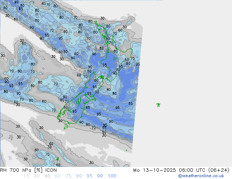
Task: Click the isolated green island east of the mainland
Action: [158, 105]
